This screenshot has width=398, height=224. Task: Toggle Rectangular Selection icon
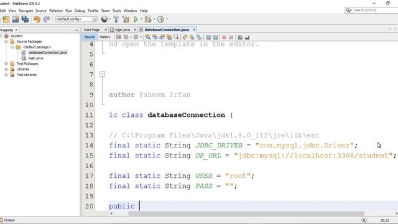pos(176,37)
